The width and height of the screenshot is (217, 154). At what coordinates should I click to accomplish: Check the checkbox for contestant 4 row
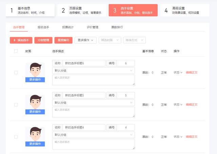tap(16, 137)
